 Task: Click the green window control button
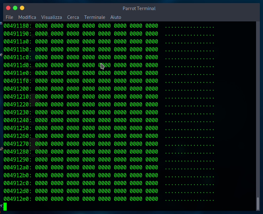pyautogui.click(x=15, y=8)
